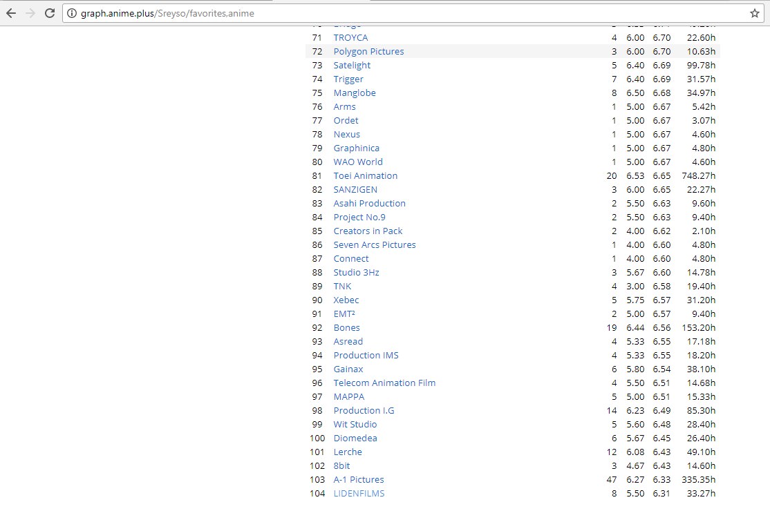This screenshot has height=511, width=770.
Task: Open the Seven Arcs Pictures link
Action: (x=375, y=244)
